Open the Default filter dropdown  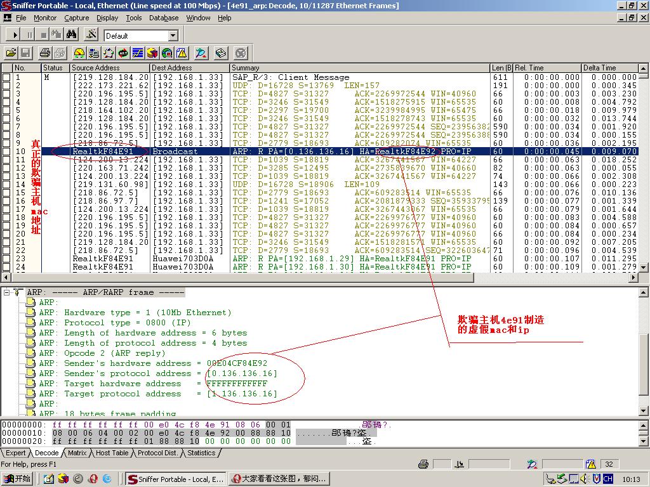point(173,36)
